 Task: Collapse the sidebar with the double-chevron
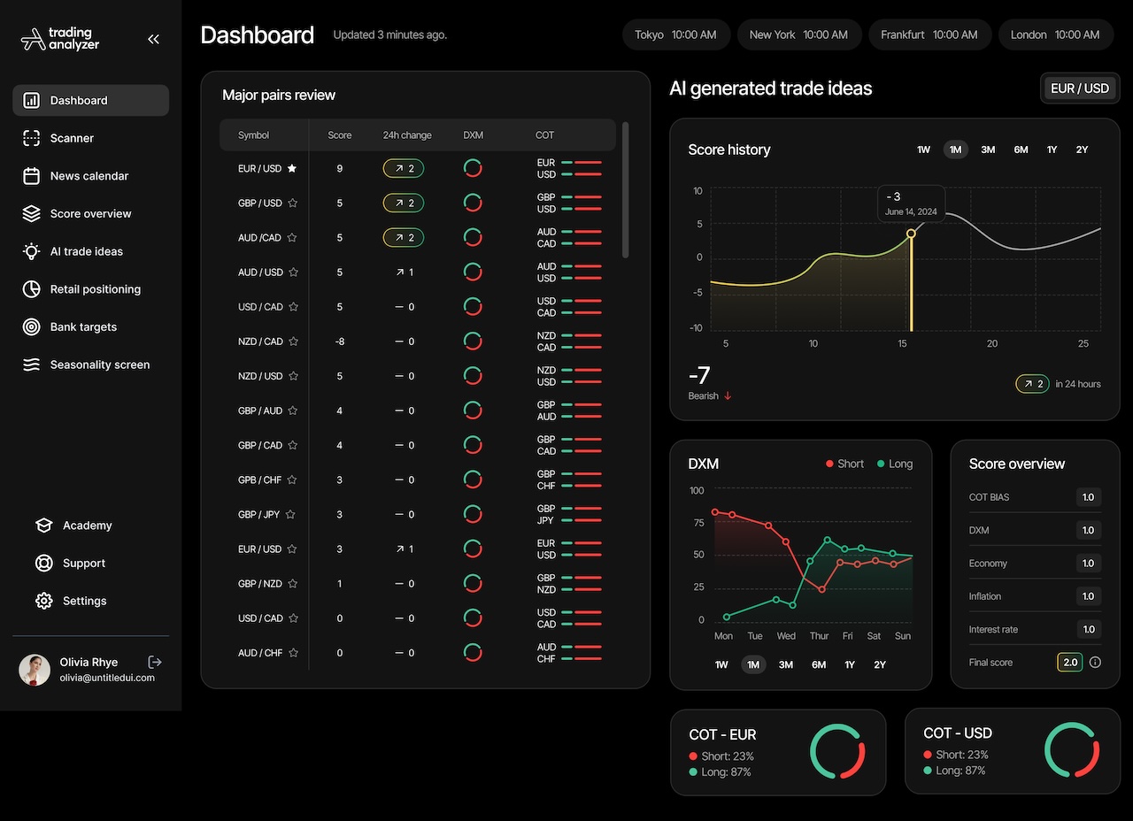[x=153, y=39]
